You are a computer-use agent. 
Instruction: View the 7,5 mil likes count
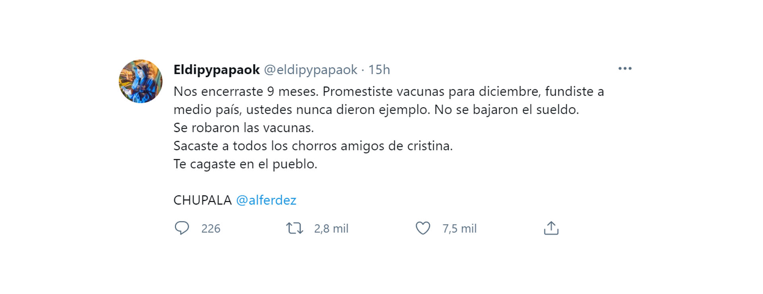(x=459, y=229)
